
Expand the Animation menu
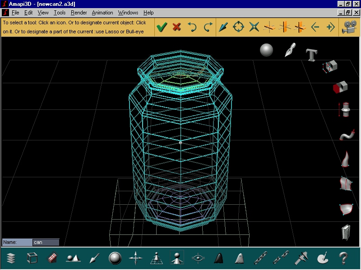(x=102, y=13)
